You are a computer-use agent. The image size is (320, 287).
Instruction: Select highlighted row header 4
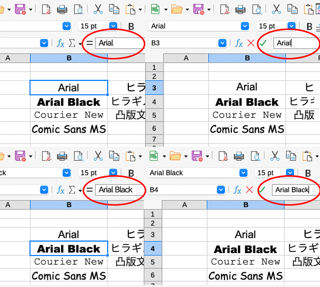click(x=153, y=249)
